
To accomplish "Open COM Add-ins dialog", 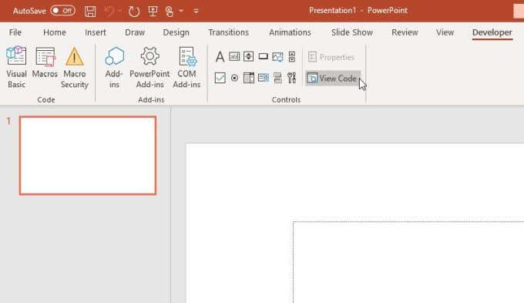I will pos(186,68).
